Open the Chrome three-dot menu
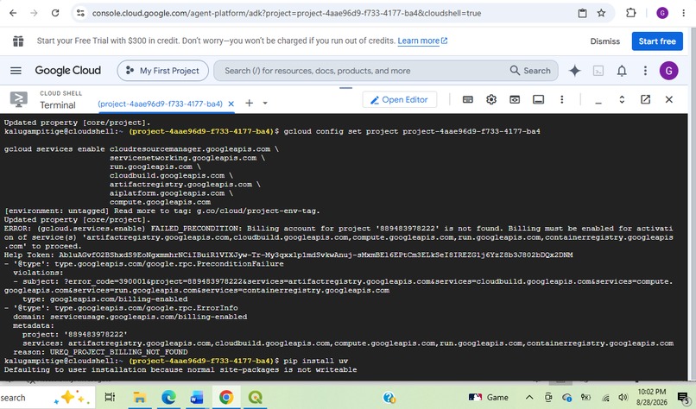This screenshot has height=409, width=696. pos(684,13)
